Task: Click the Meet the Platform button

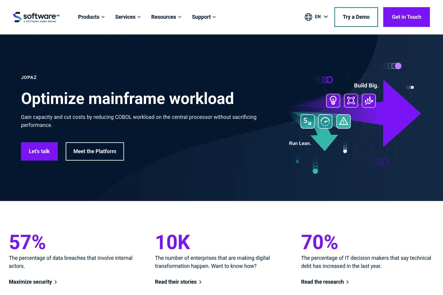Action: 95,151
